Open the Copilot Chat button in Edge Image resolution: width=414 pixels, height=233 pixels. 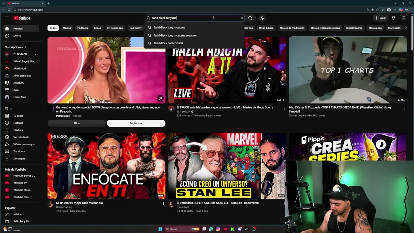point(403,10)
